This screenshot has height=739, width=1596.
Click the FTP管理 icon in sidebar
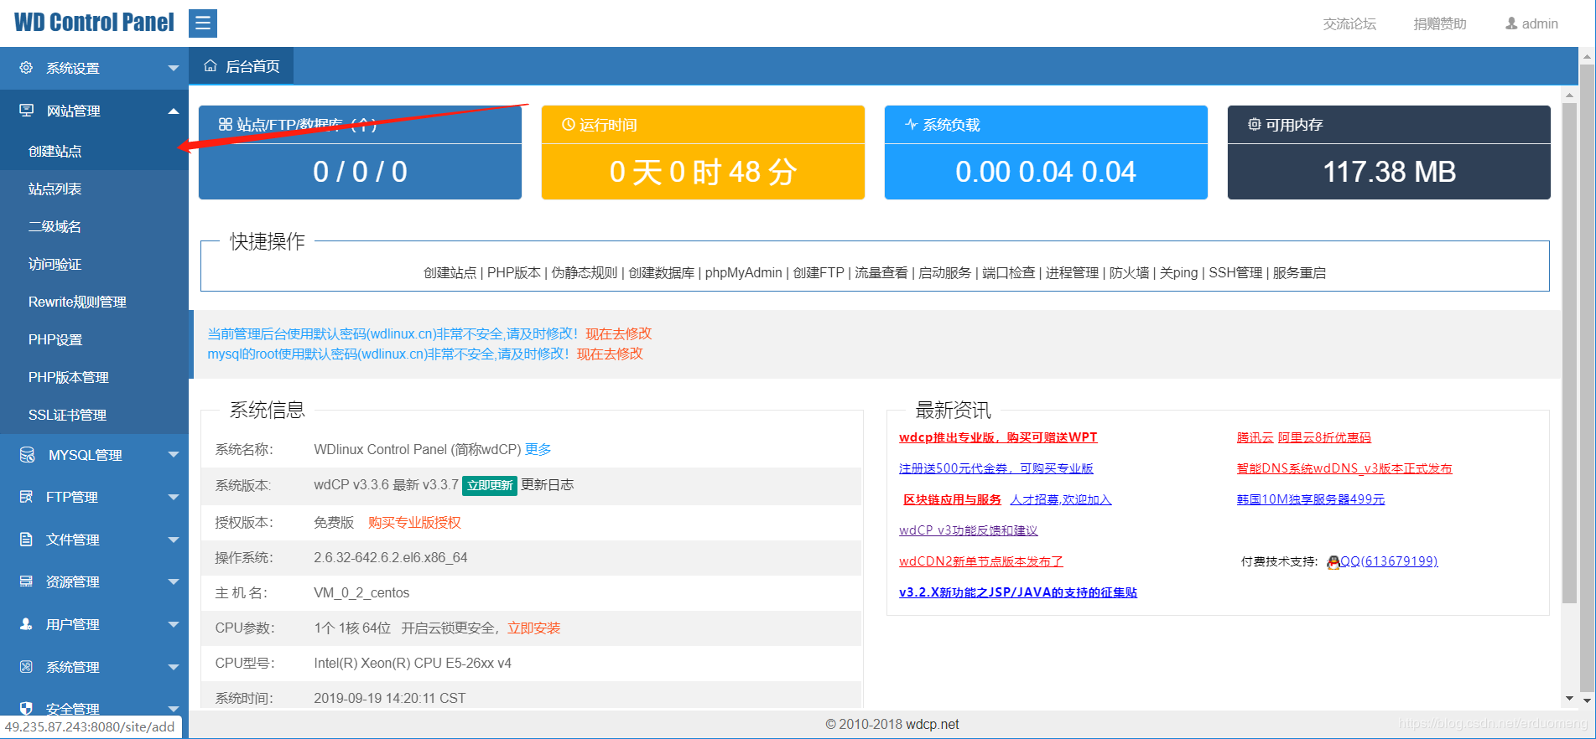[x=26, y=497]
